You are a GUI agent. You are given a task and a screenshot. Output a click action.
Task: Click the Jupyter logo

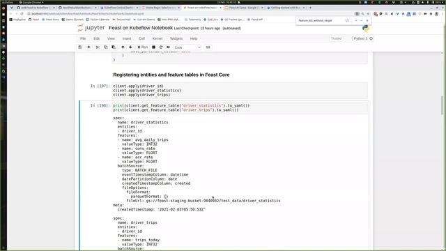pyautogui.click(x=91, y=28)
